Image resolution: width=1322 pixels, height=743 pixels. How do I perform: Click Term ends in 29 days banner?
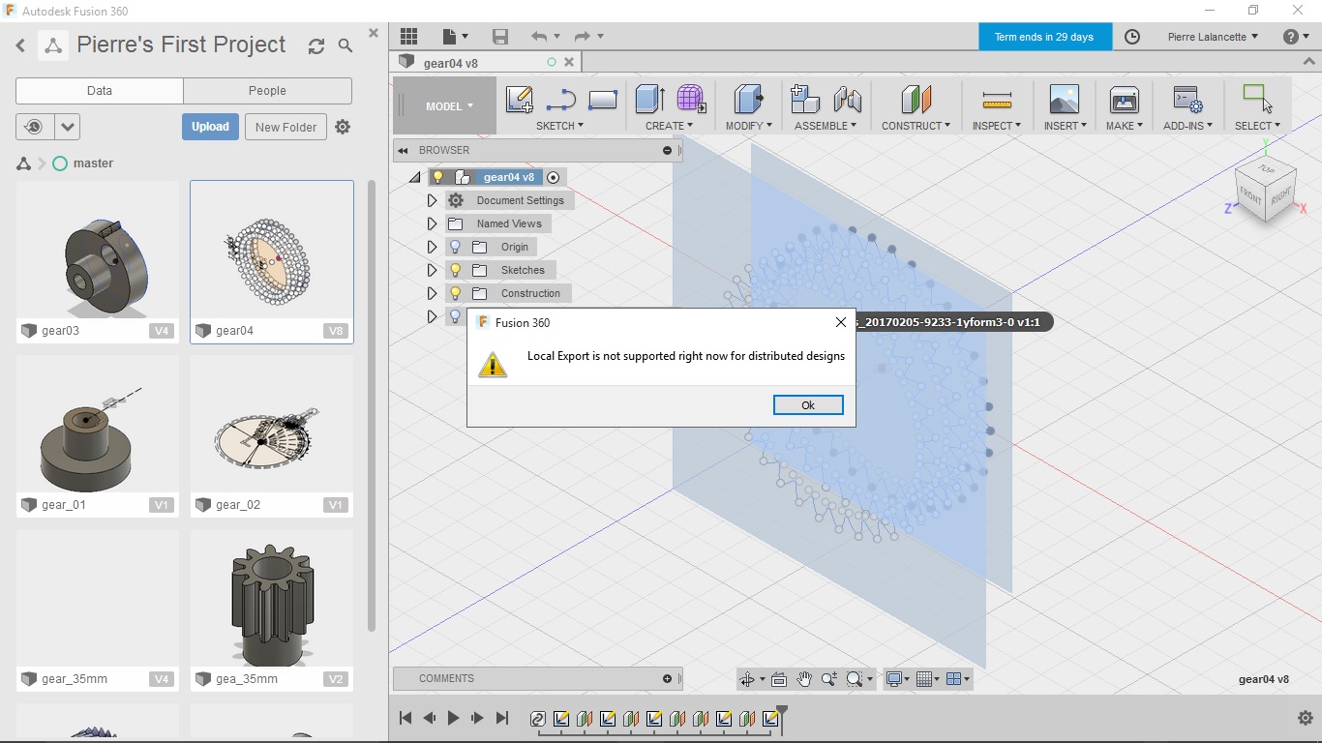pyautogui.click(x=1044, y=37)
